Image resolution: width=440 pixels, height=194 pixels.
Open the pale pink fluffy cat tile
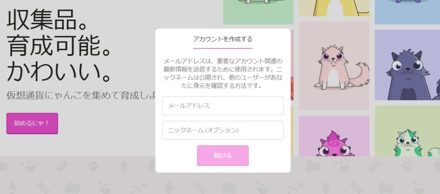pos(334,66)
